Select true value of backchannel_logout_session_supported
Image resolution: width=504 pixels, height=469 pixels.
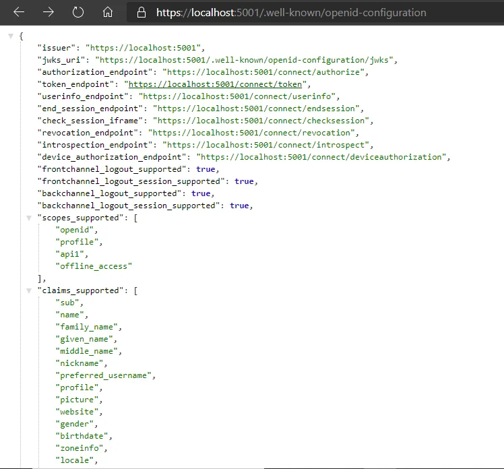239,206
